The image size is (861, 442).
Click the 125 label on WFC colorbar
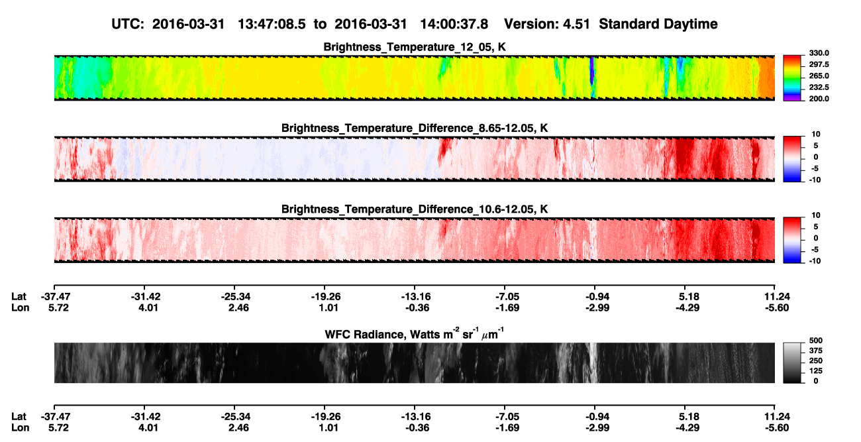point(816,370)
